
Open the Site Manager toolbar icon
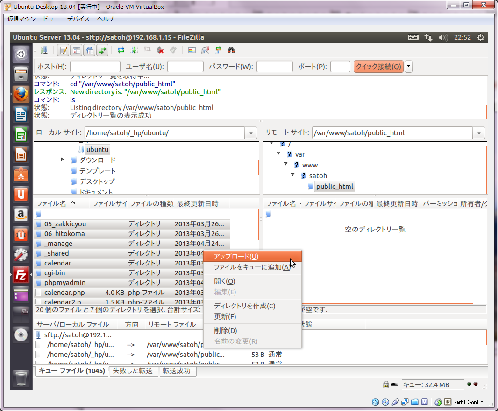click(x=44, y=50)
